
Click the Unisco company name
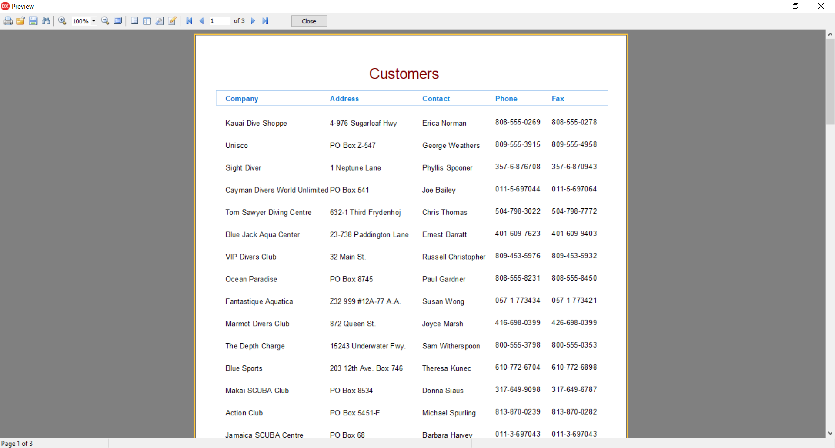click(237, 146)
